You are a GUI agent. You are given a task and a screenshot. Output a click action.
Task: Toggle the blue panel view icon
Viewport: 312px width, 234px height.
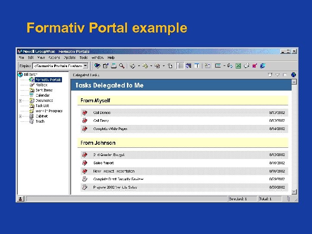tap(197, 66)
